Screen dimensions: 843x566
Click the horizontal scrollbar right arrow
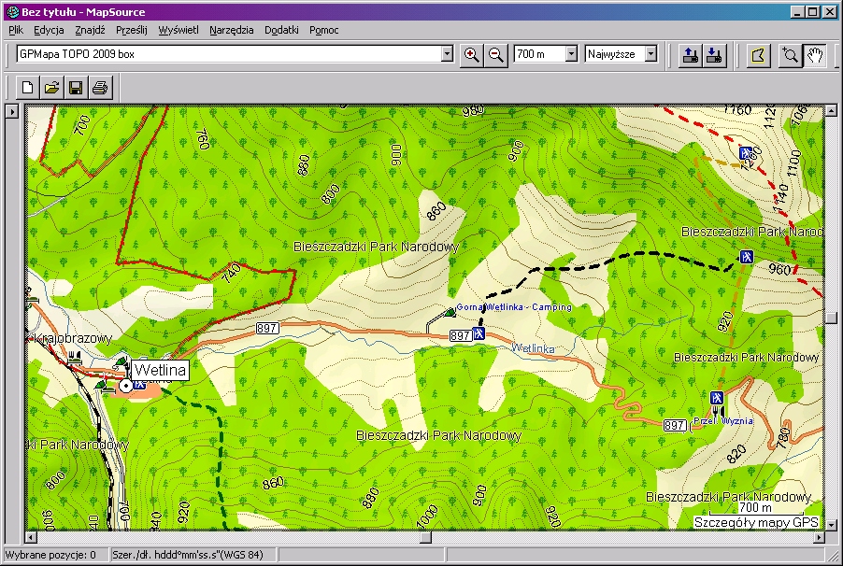[816, 537]
